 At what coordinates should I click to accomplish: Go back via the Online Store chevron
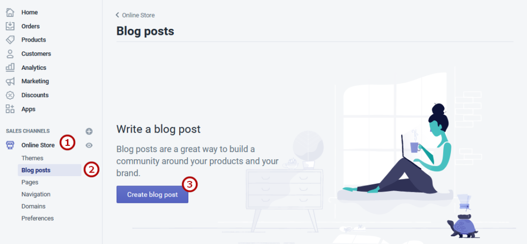point(117,15)
